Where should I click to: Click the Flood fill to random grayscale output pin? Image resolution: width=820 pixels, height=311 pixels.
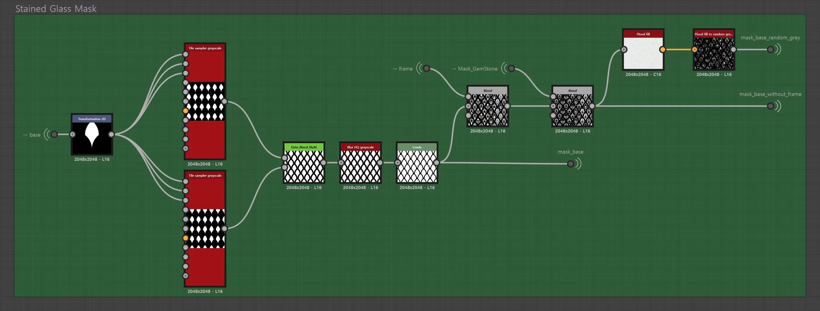733,49
